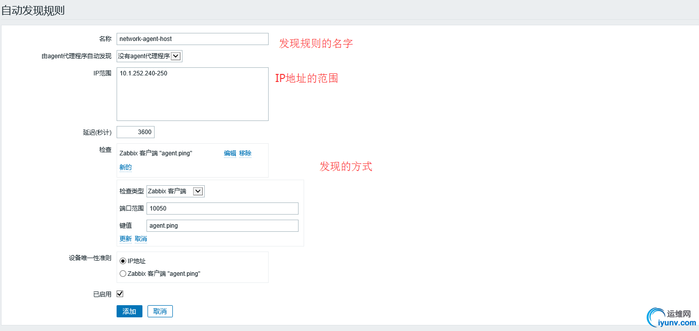Click the 更新 link in check editor

[x=126, y=239]
